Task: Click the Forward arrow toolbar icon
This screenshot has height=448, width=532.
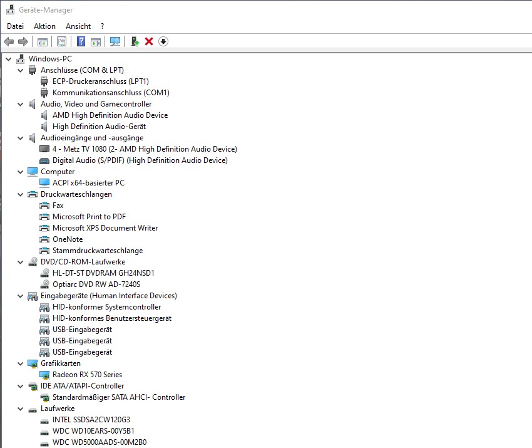Action: tap(23, 42)
